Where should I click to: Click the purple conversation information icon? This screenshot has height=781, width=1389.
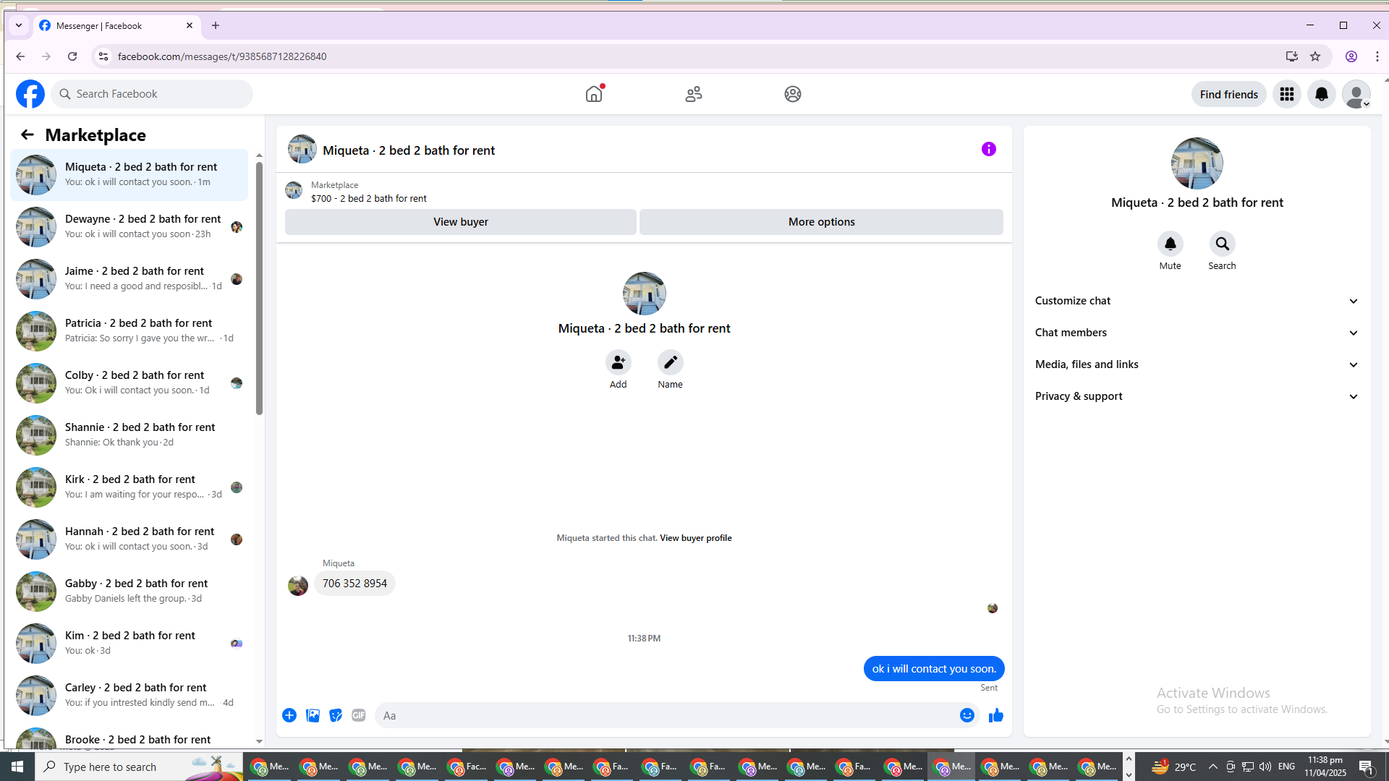click(989, 149)
